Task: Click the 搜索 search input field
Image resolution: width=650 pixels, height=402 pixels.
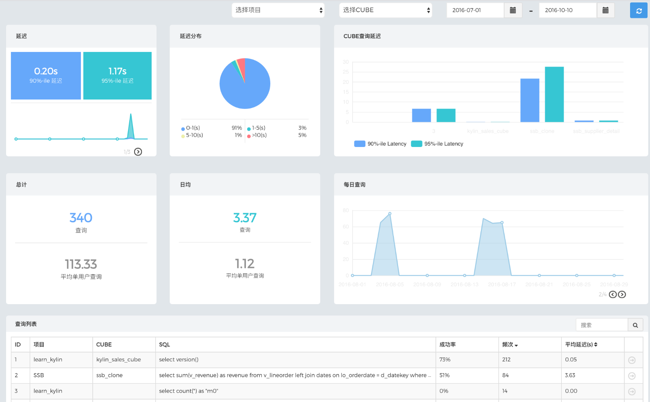Action: tap(602, 325)
